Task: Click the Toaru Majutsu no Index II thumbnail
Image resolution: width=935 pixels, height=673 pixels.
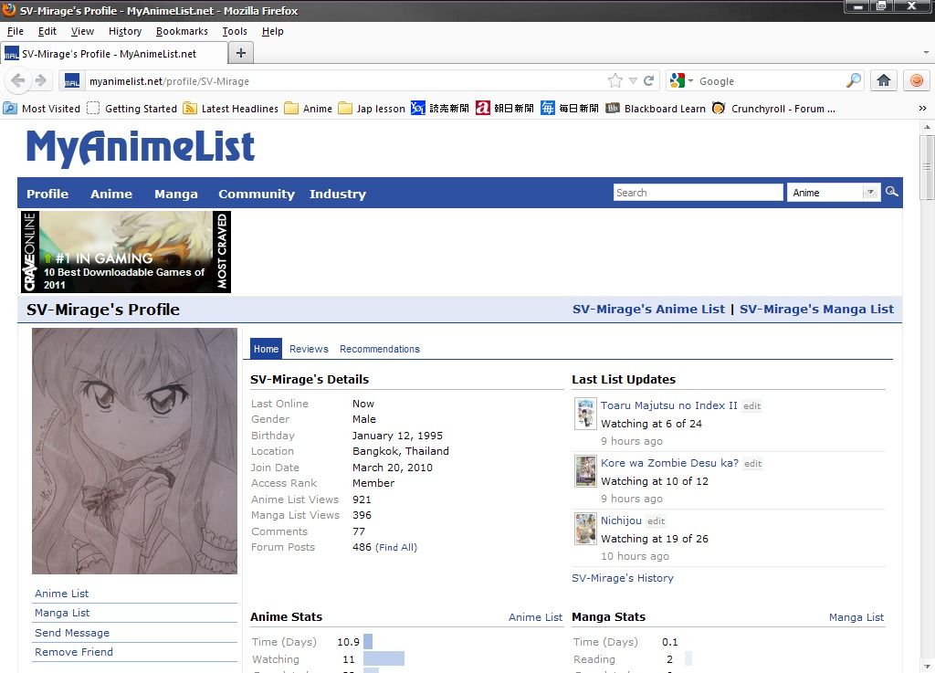Action: click(585, 414)
